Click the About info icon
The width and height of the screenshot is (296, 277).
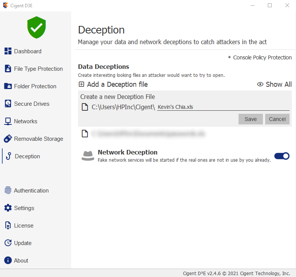coord(8,260)
